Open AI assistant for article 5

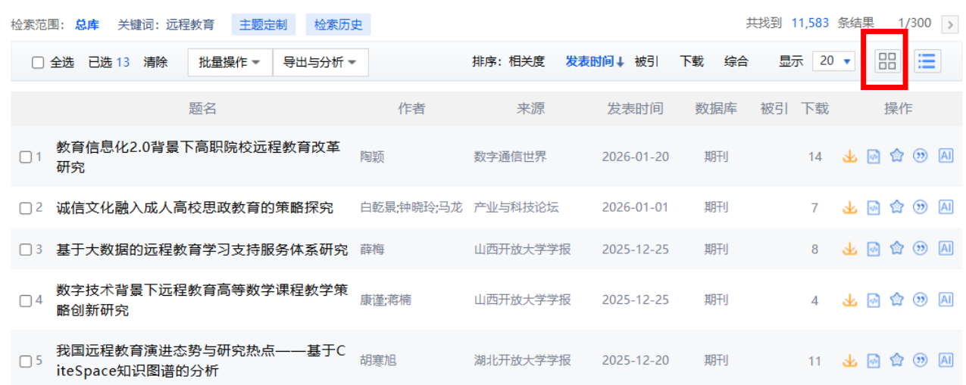click(945, 360)
